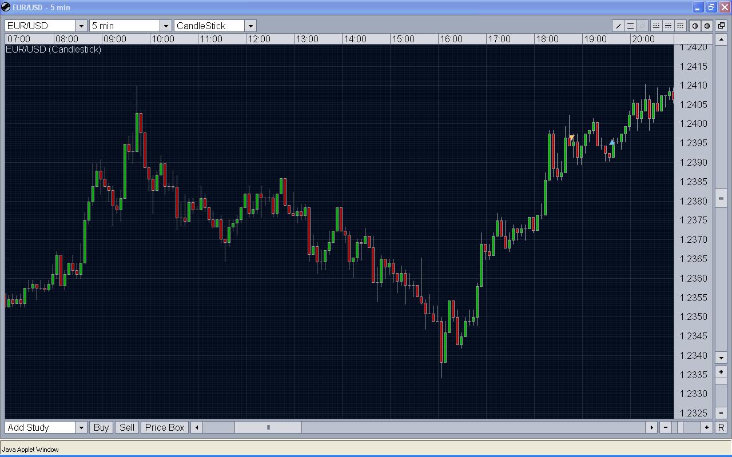Click the detach chart window icon
Screen dimensions: 732x457
[x=721, y=26]
